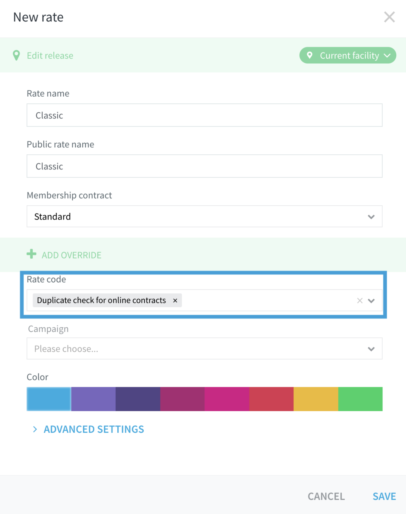Open the Membership contract dropdown
Screen dimensions: 406x514
click(x=205, y=217)
